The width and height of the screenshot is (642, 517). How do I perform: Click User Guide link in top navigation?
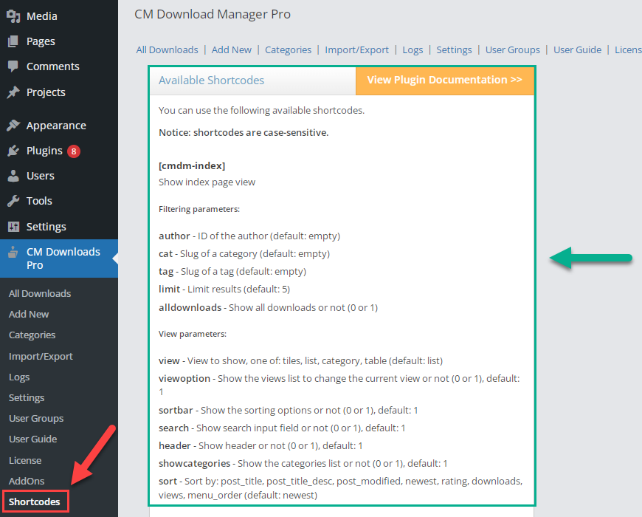coord(577,50)
